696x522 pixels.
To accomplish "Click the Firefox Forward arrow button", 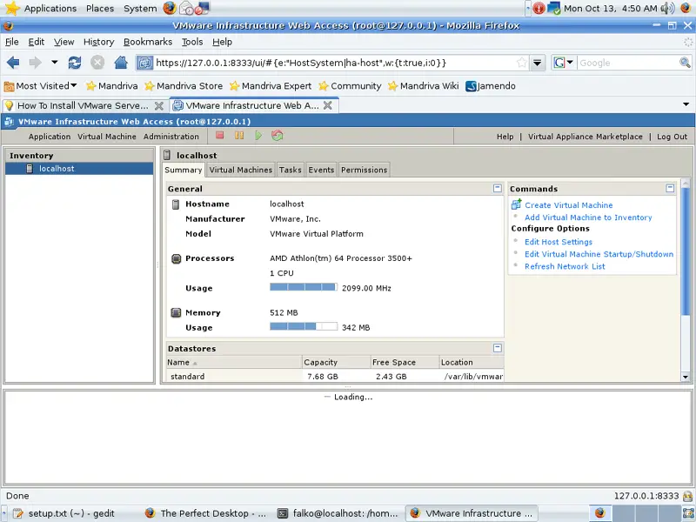I will pyautogui.click(x=35, y=63).
